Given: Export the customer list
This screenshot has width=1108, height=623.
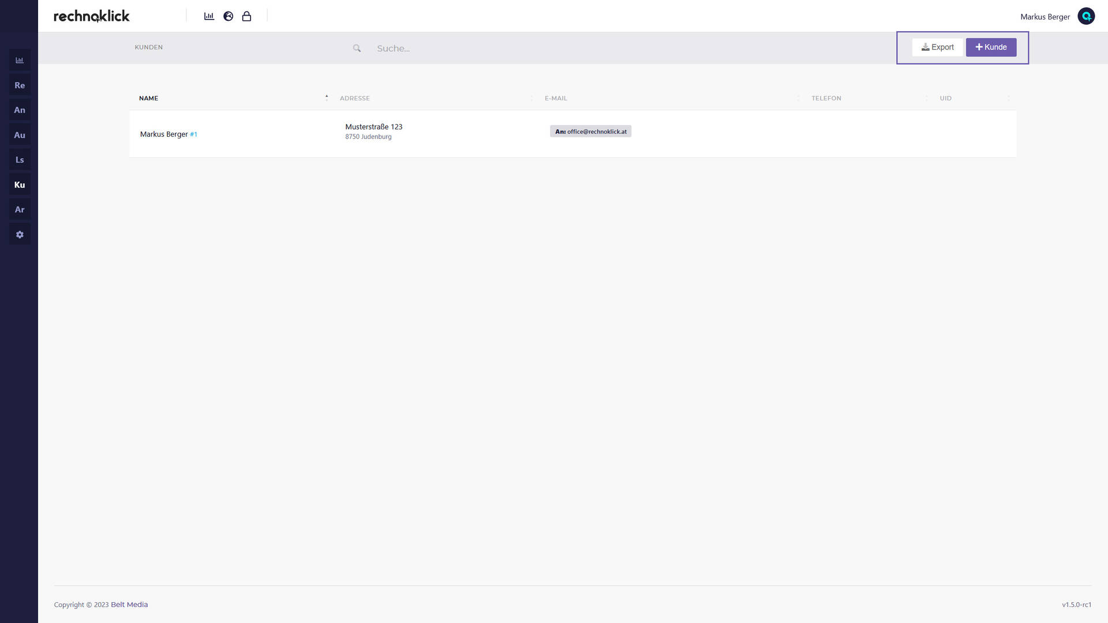Looking at the screenshot, I should point(937,47).
